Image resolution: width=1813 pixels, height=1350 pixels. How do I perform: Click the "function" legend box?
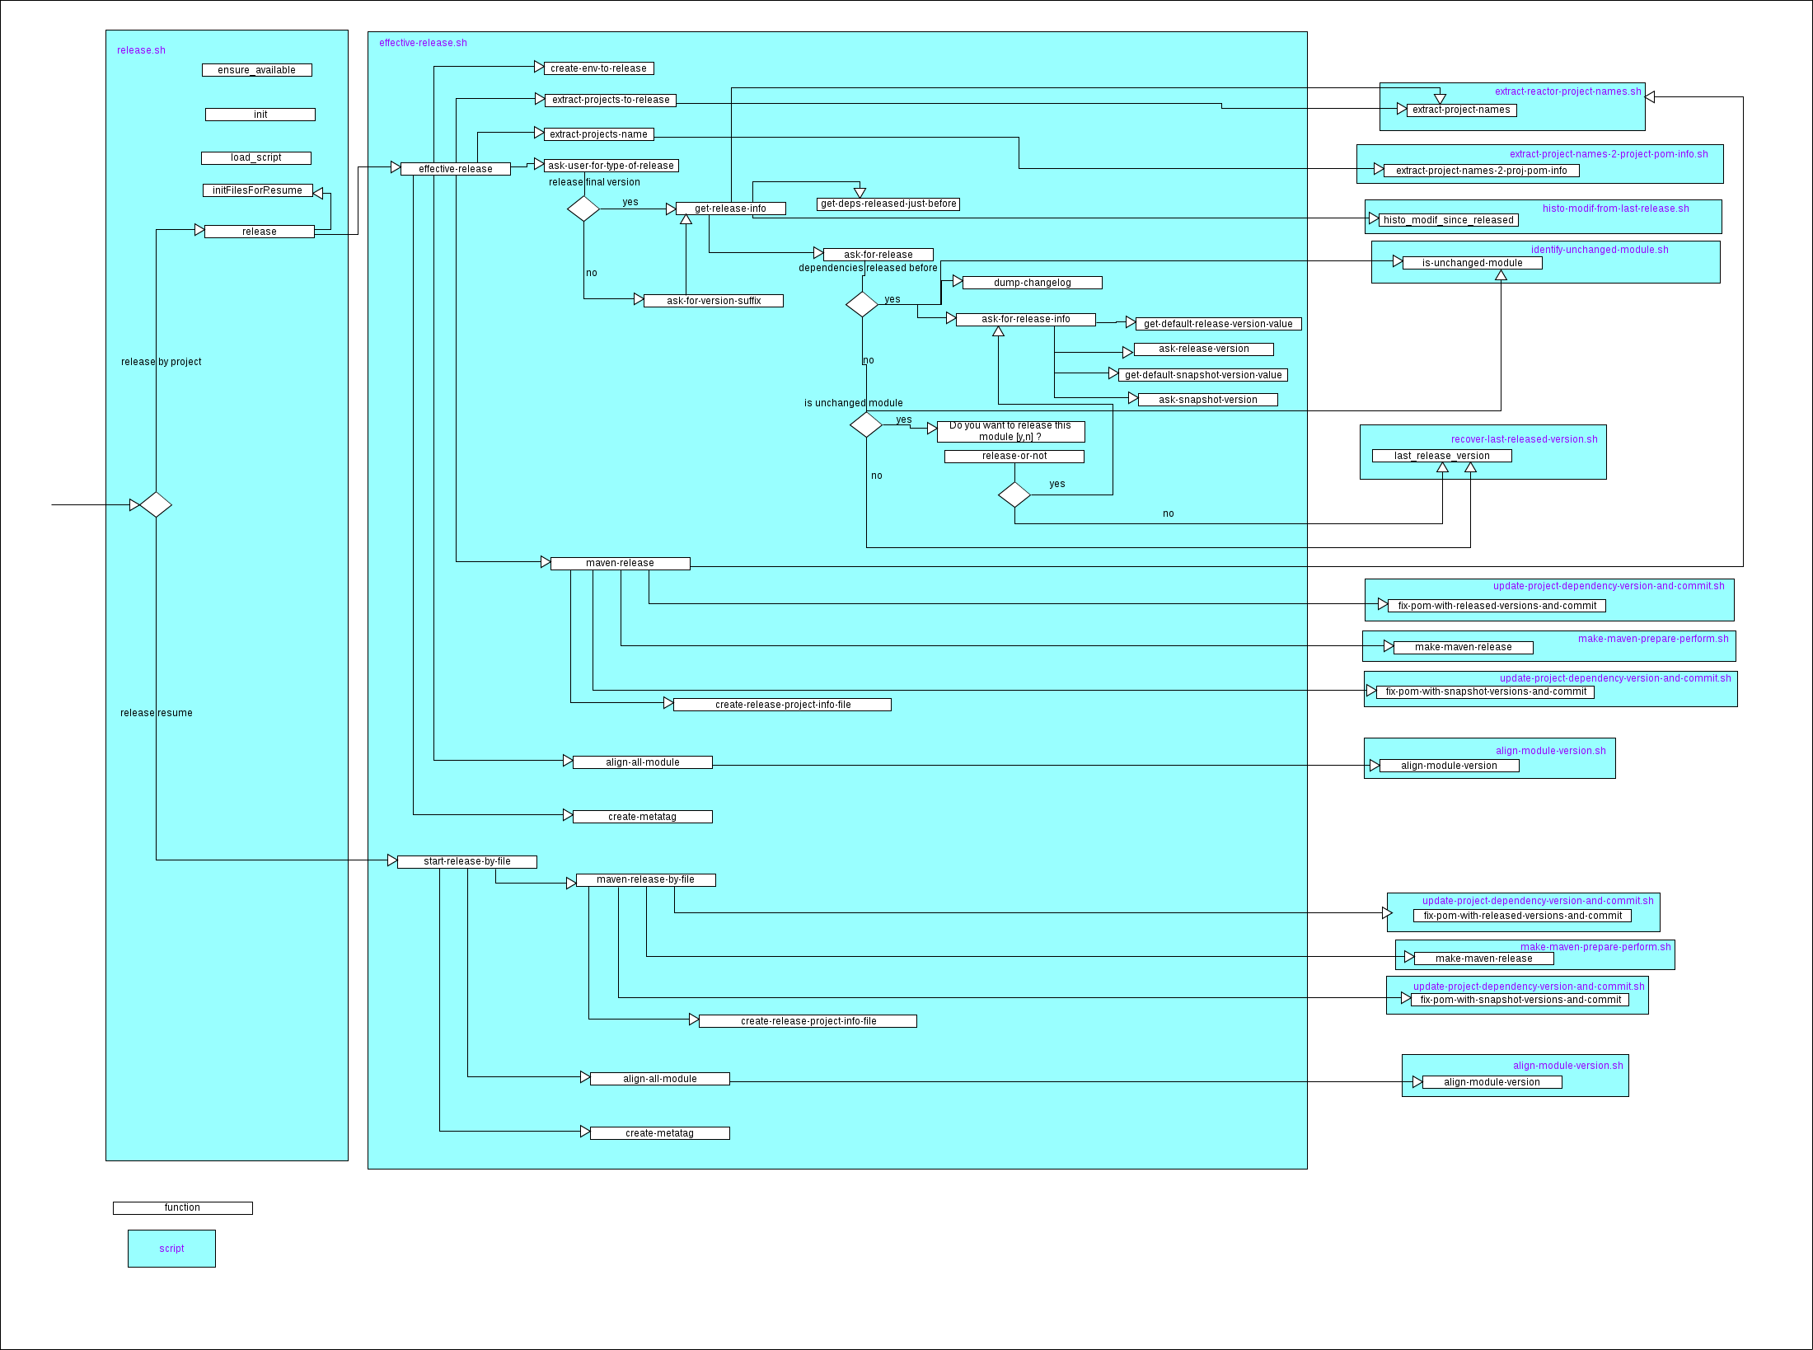pos(182,1207)
